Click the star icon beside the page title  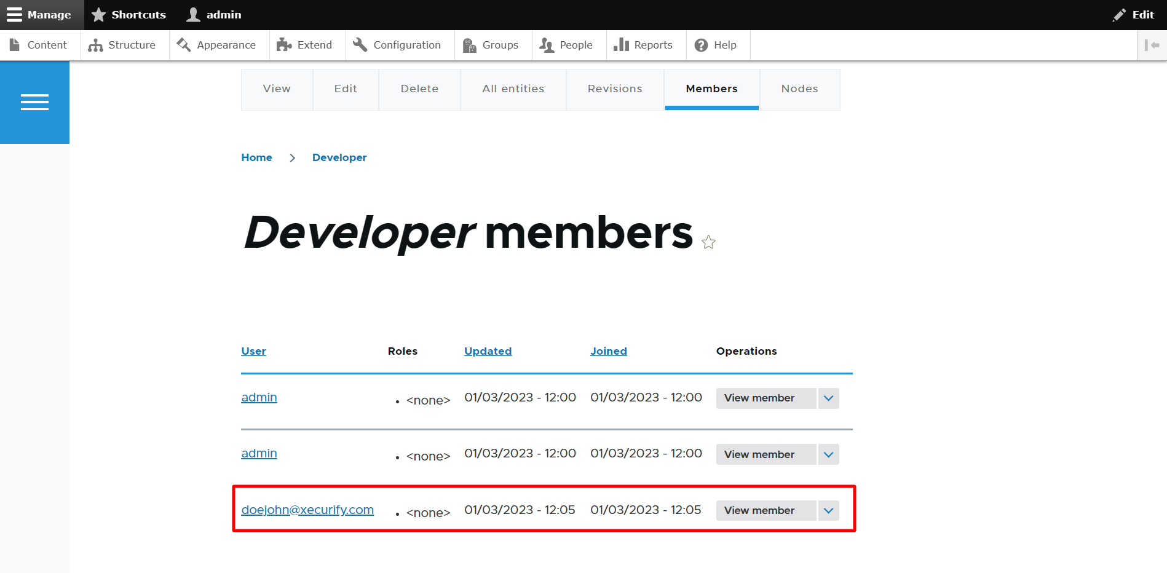[x=708, y=242]
